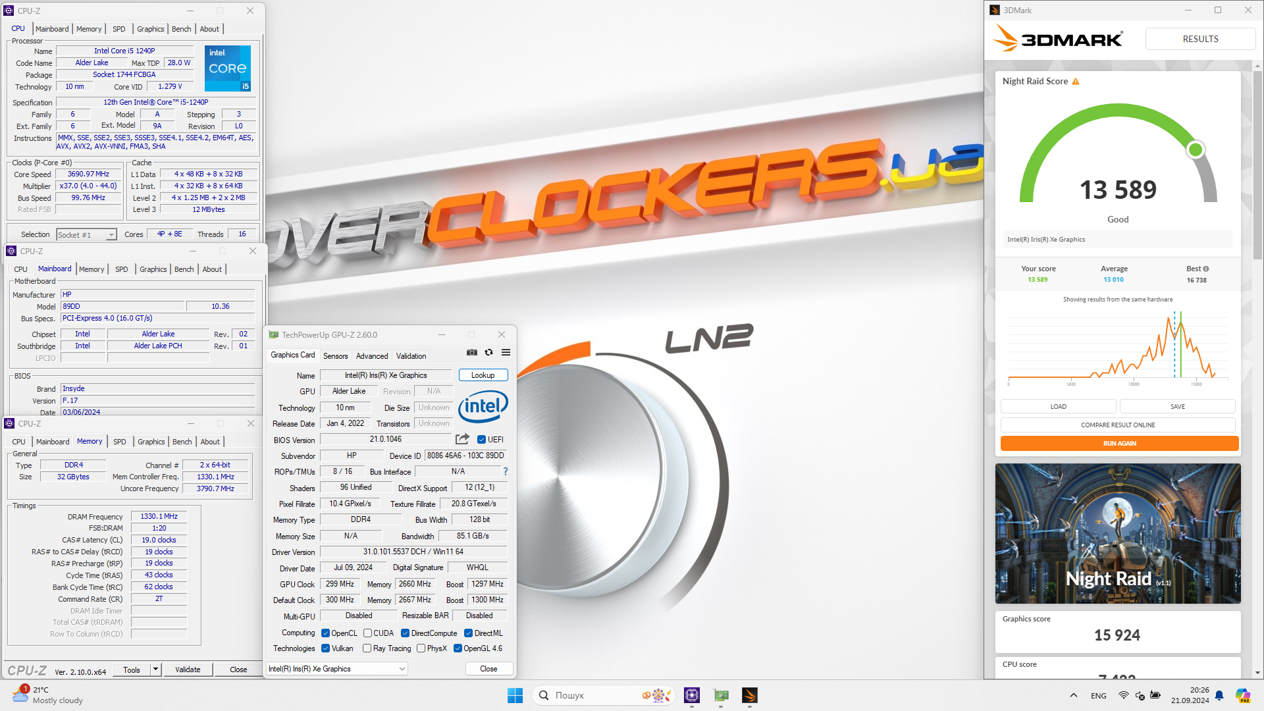1264x711 pixels.
Task: Open the Memory tab in top CPU-Z window
Action: coord(89,29)
